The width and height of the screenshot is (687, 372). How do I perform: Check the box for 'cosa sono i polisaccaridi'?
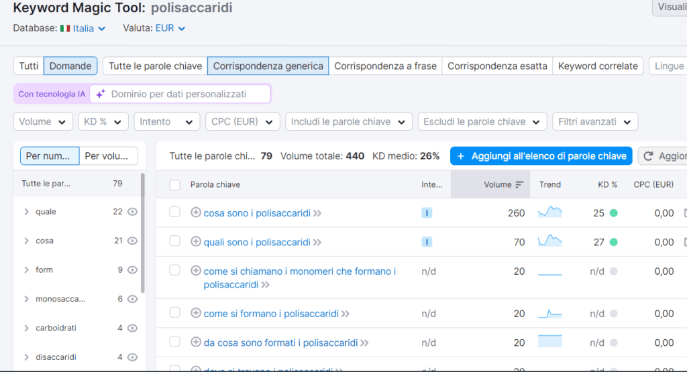tap(175, 212)
